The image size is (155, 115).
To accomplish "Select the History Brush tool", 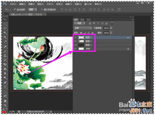I will coord(5,60).
